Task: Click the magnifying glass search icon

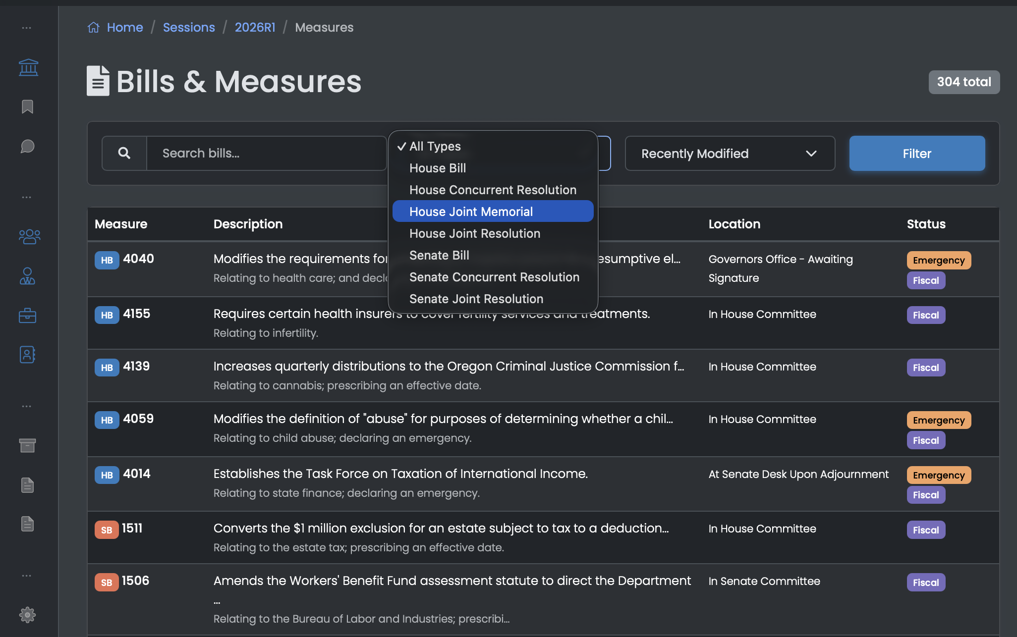Action: pos(124,153)
